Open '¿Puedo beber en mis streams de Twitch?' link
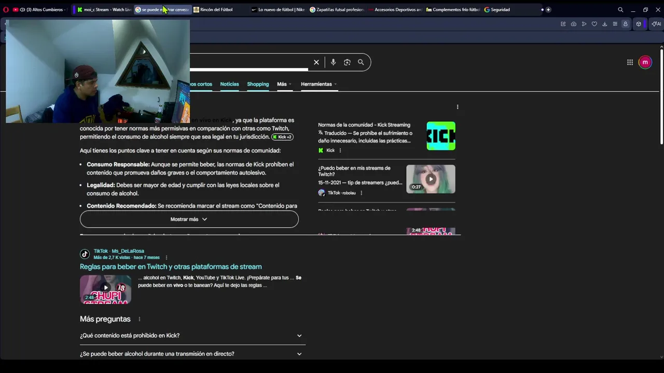The width and height of the screenshot is (664, 373). pos(354,171)
